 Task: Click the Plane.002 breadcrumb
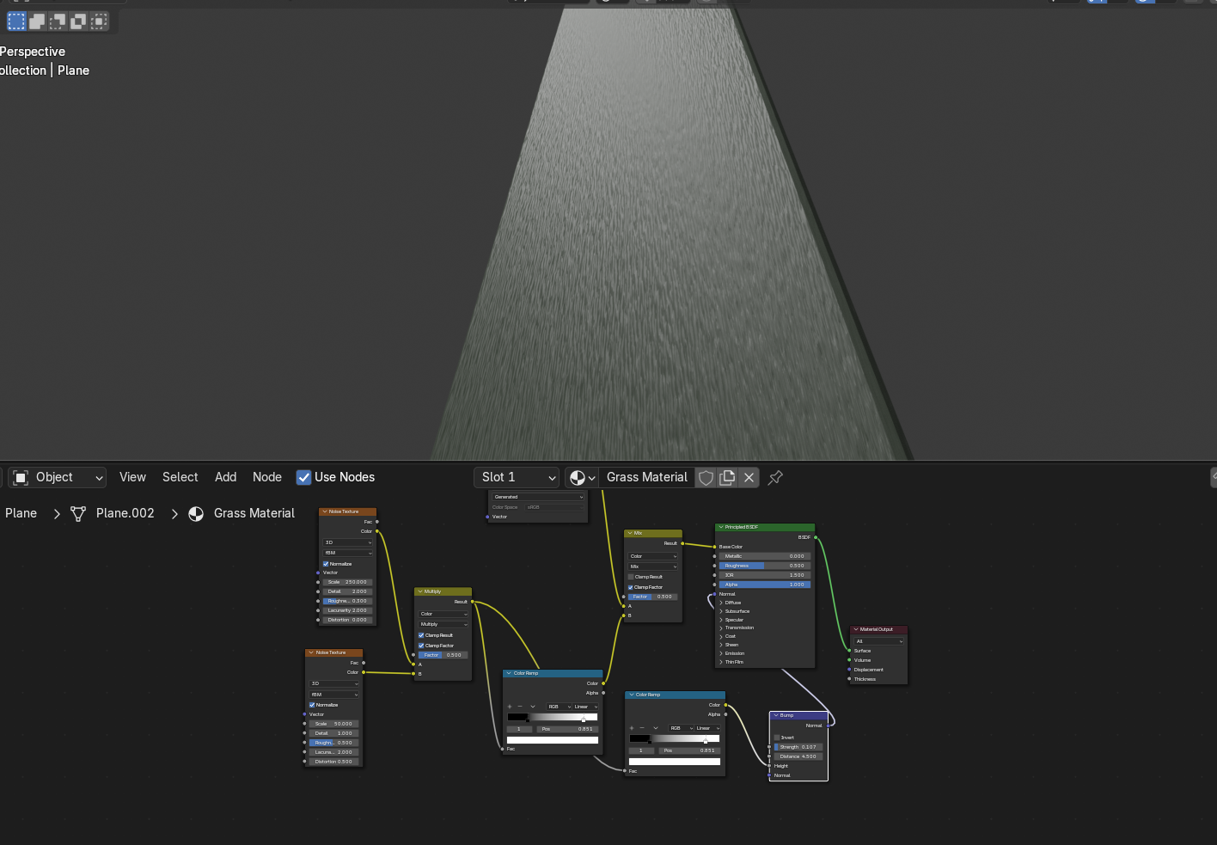coord(125,514)
